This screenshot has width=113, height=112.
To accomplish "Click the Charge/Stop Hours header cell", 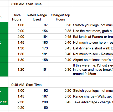I will [60, 17].
